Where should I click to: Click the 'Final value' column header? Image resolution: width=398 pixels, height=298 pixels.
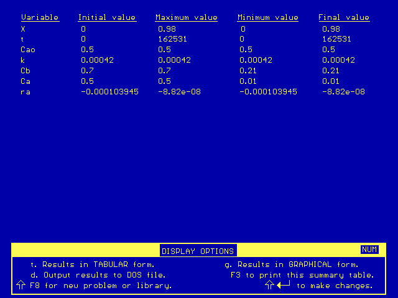[344, 17]
